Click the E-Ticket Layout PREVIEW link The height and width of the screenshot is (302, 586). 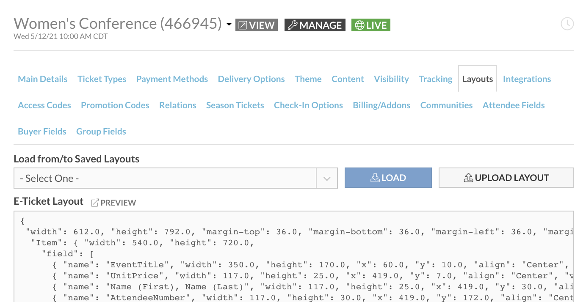click(113, 203)
